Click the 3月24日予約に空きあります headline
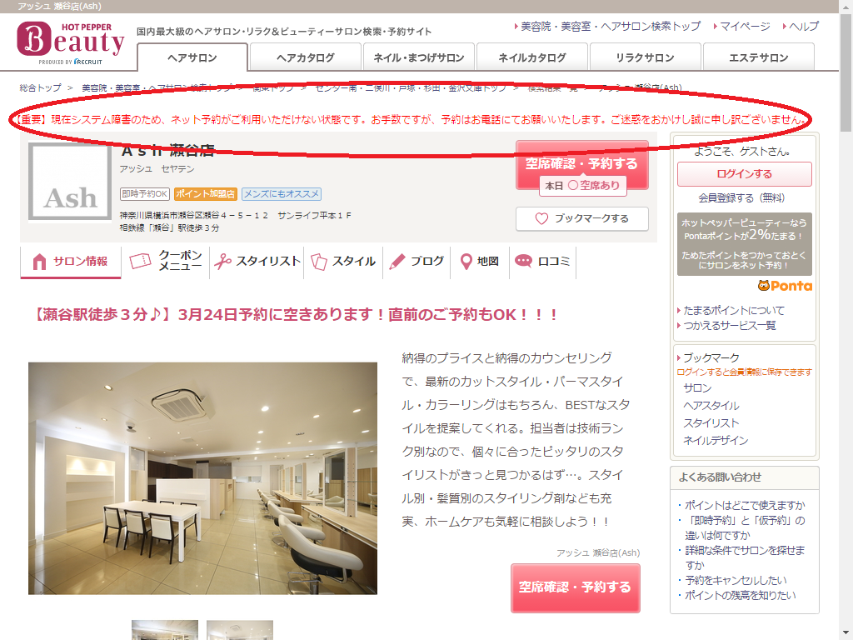This screenshot has width=853, height=640. click(x=295, y=314)
